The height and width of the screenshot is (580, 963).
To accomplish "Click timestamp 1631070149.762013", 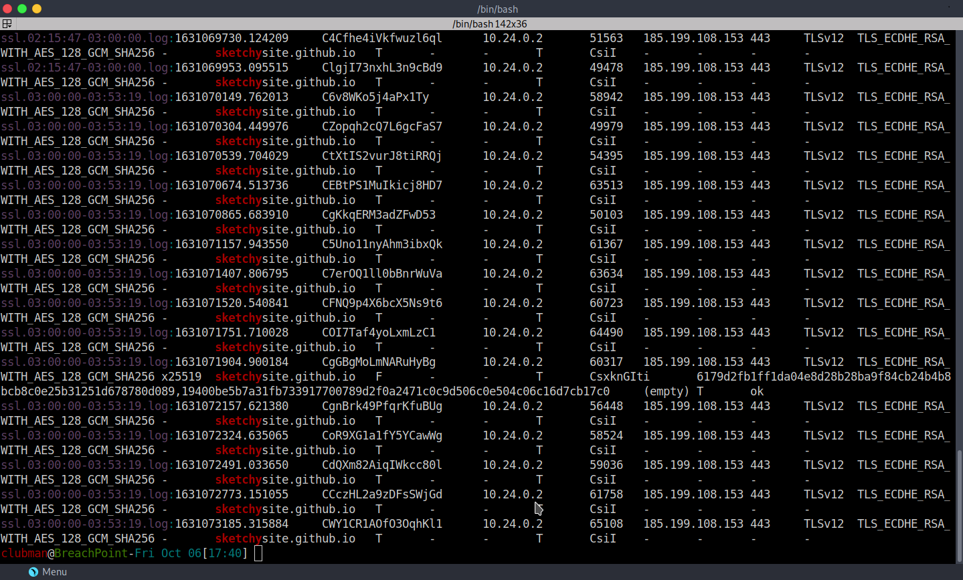I will pos(232,97).
